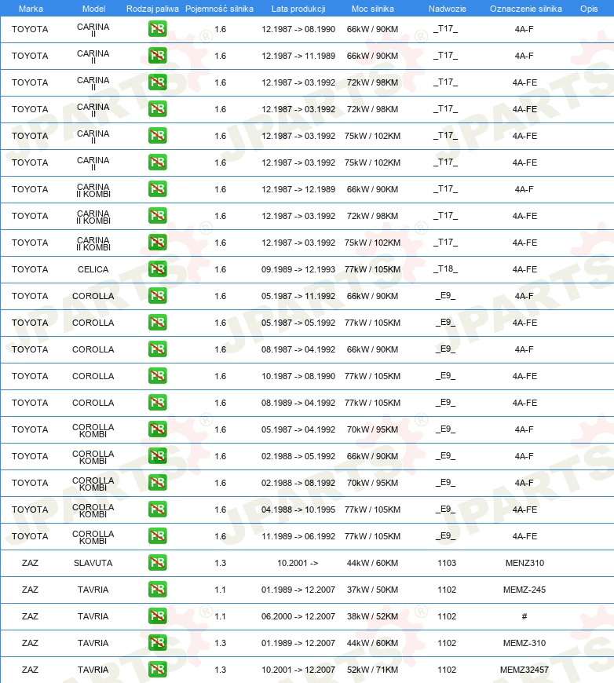Click fuel icon for Carina II 12.1987 -> 11.1989
The height and width of the screenshot is (683, 614).
tap(157, 56)
